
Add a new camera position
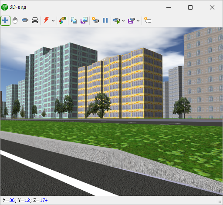pos(95,20)
